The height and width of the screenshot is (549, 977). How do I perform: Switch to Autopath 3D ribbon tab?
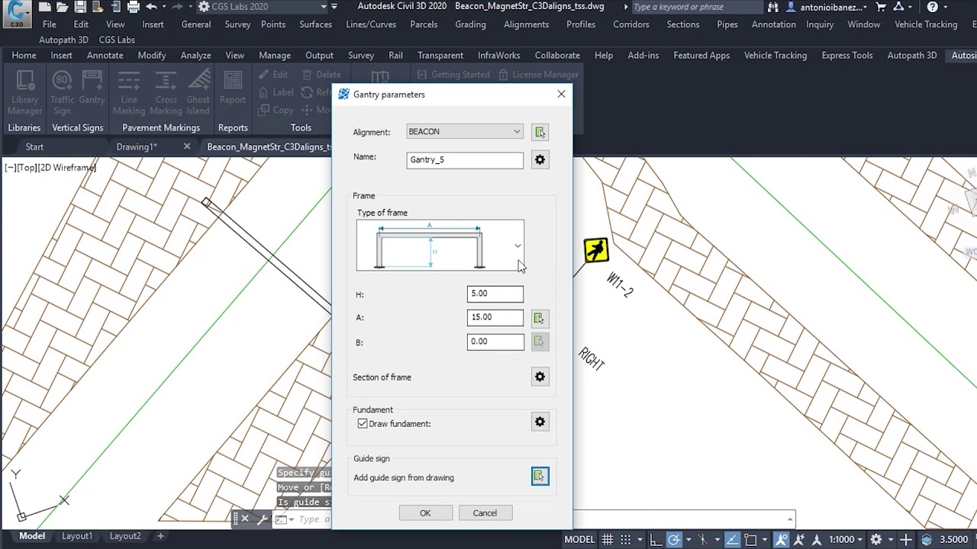pyautogui.click(x=911, y=56)
